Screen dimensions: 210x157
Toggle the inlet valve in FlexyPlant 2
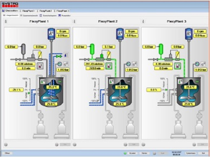(86, 60)
